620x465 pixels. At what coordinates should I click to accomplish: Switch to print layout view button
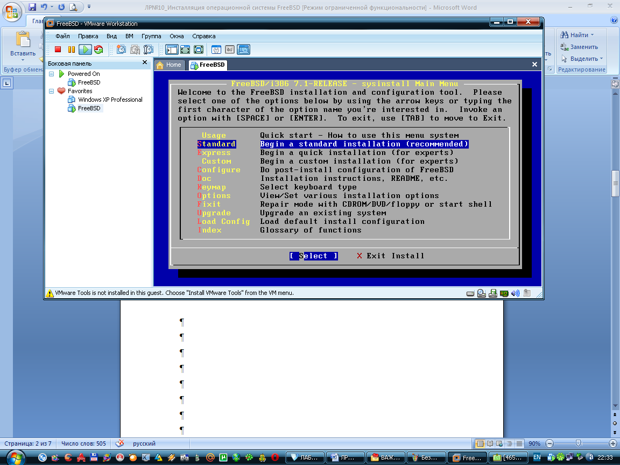[480, 443]
